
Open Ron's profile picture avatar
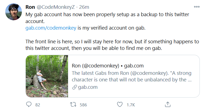[x=14, y=12]
